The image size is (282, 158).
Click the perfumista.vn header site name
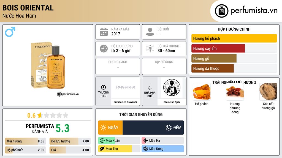pos(254,11)
